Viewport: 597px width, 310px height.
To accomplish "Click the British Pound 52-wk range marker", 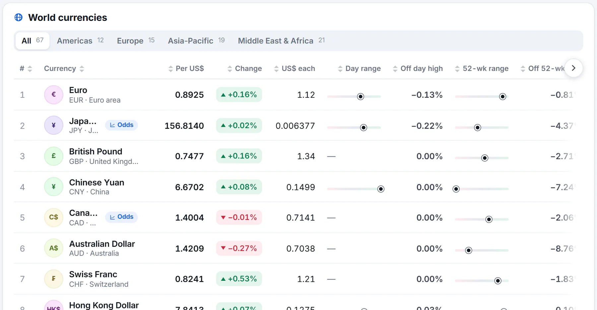I will click(485, 158).
